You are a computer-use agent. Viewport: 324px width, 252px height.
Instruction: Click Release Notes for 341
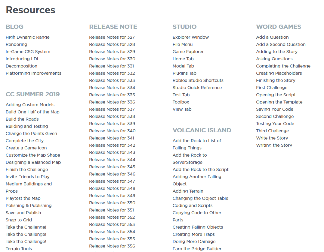(x=112, y=138)
